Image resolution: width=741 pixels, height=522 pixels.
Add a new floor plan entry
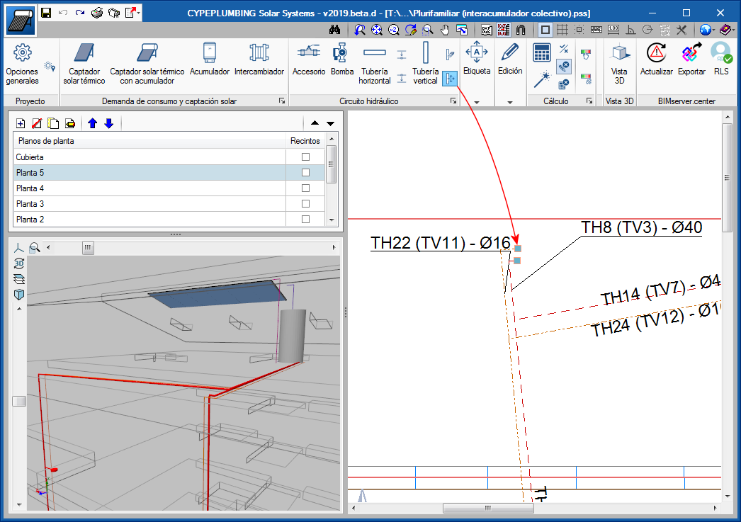coord(21,123)
